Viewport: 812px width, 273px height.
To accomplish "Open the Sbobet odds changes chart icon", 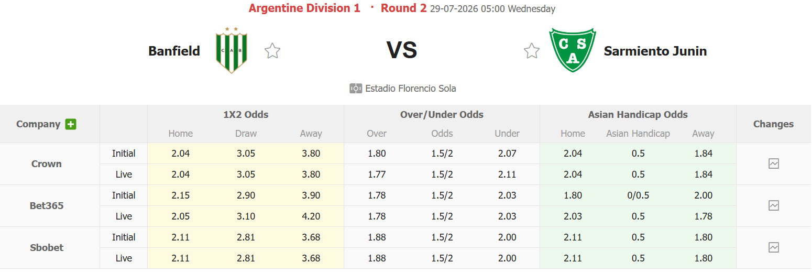I will coord(774,247).
